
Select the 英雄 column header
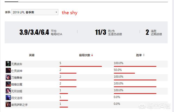click(x=32, y=55)
